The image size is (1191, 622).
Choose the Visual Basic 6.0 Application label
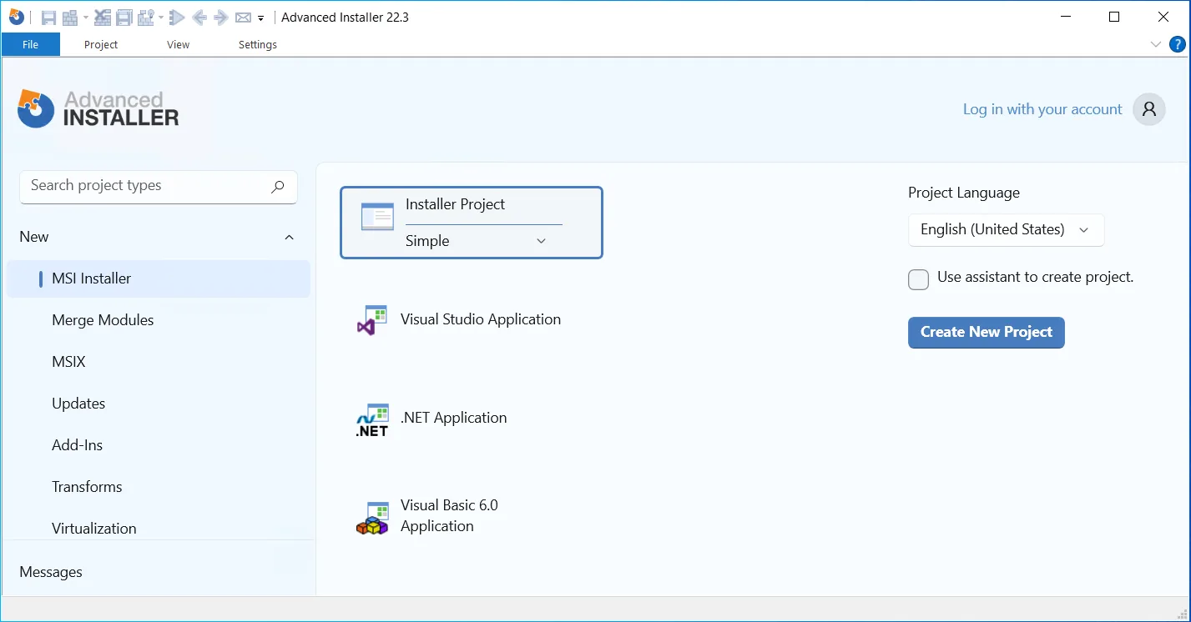pyautogui.click(x=449, y=515)
